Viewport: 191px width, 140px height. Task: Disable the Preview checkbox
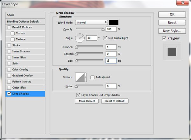point(164,38)
